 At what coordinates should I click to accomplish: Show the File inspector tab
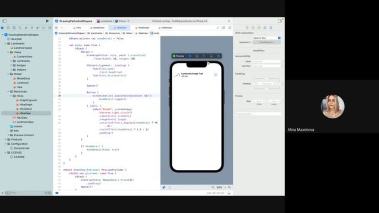(x=247, y=28)
